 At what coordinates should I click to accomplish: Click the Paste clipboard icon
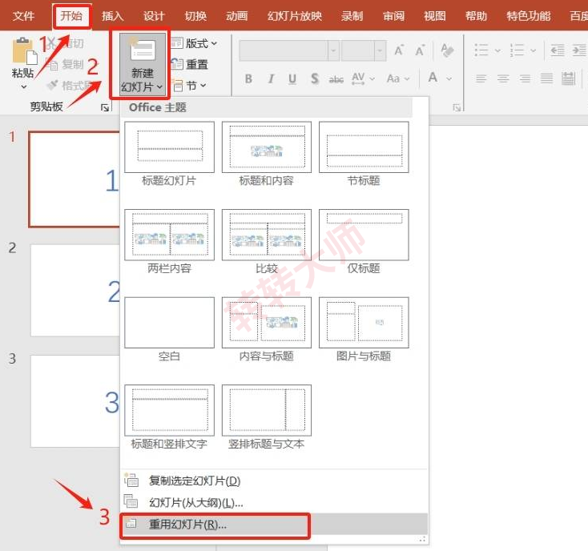24,50
